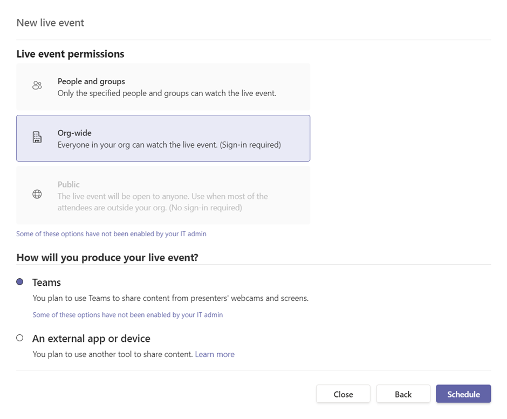This screenshot has width=507, height=419.
Task: Click 'Everyone in your org' description text
Action: [x=169, y=145]
